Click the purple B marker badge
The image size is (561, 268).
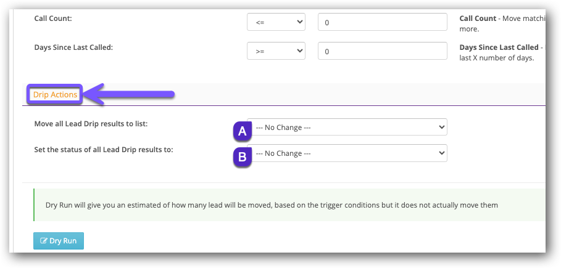point(243,157)
